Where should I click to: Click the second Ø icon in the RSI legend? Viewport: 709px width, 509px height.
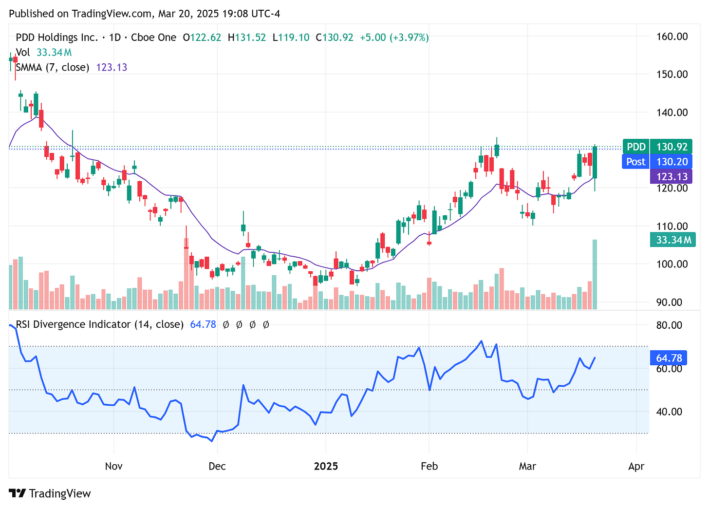tap(239, 324)
